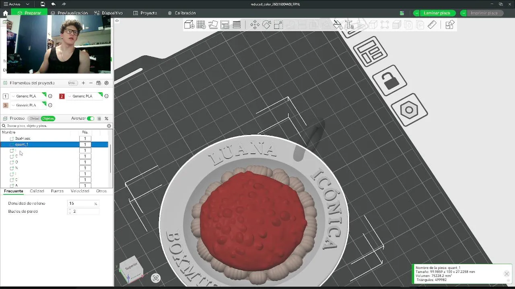Switch process mode to Objetos
The height and width of the screenshot is (289, 515).
[x=48, y=118]
